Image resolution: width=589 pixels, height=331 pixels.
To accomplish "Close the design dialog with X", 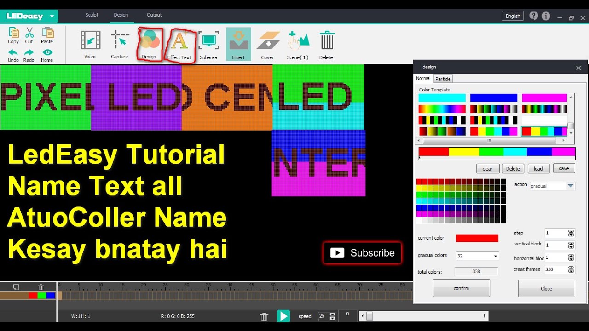I will pos(578,68).
